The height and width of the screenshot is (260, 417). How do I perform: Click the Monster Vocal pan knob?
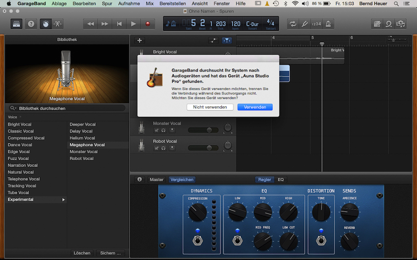click(228, 128)
